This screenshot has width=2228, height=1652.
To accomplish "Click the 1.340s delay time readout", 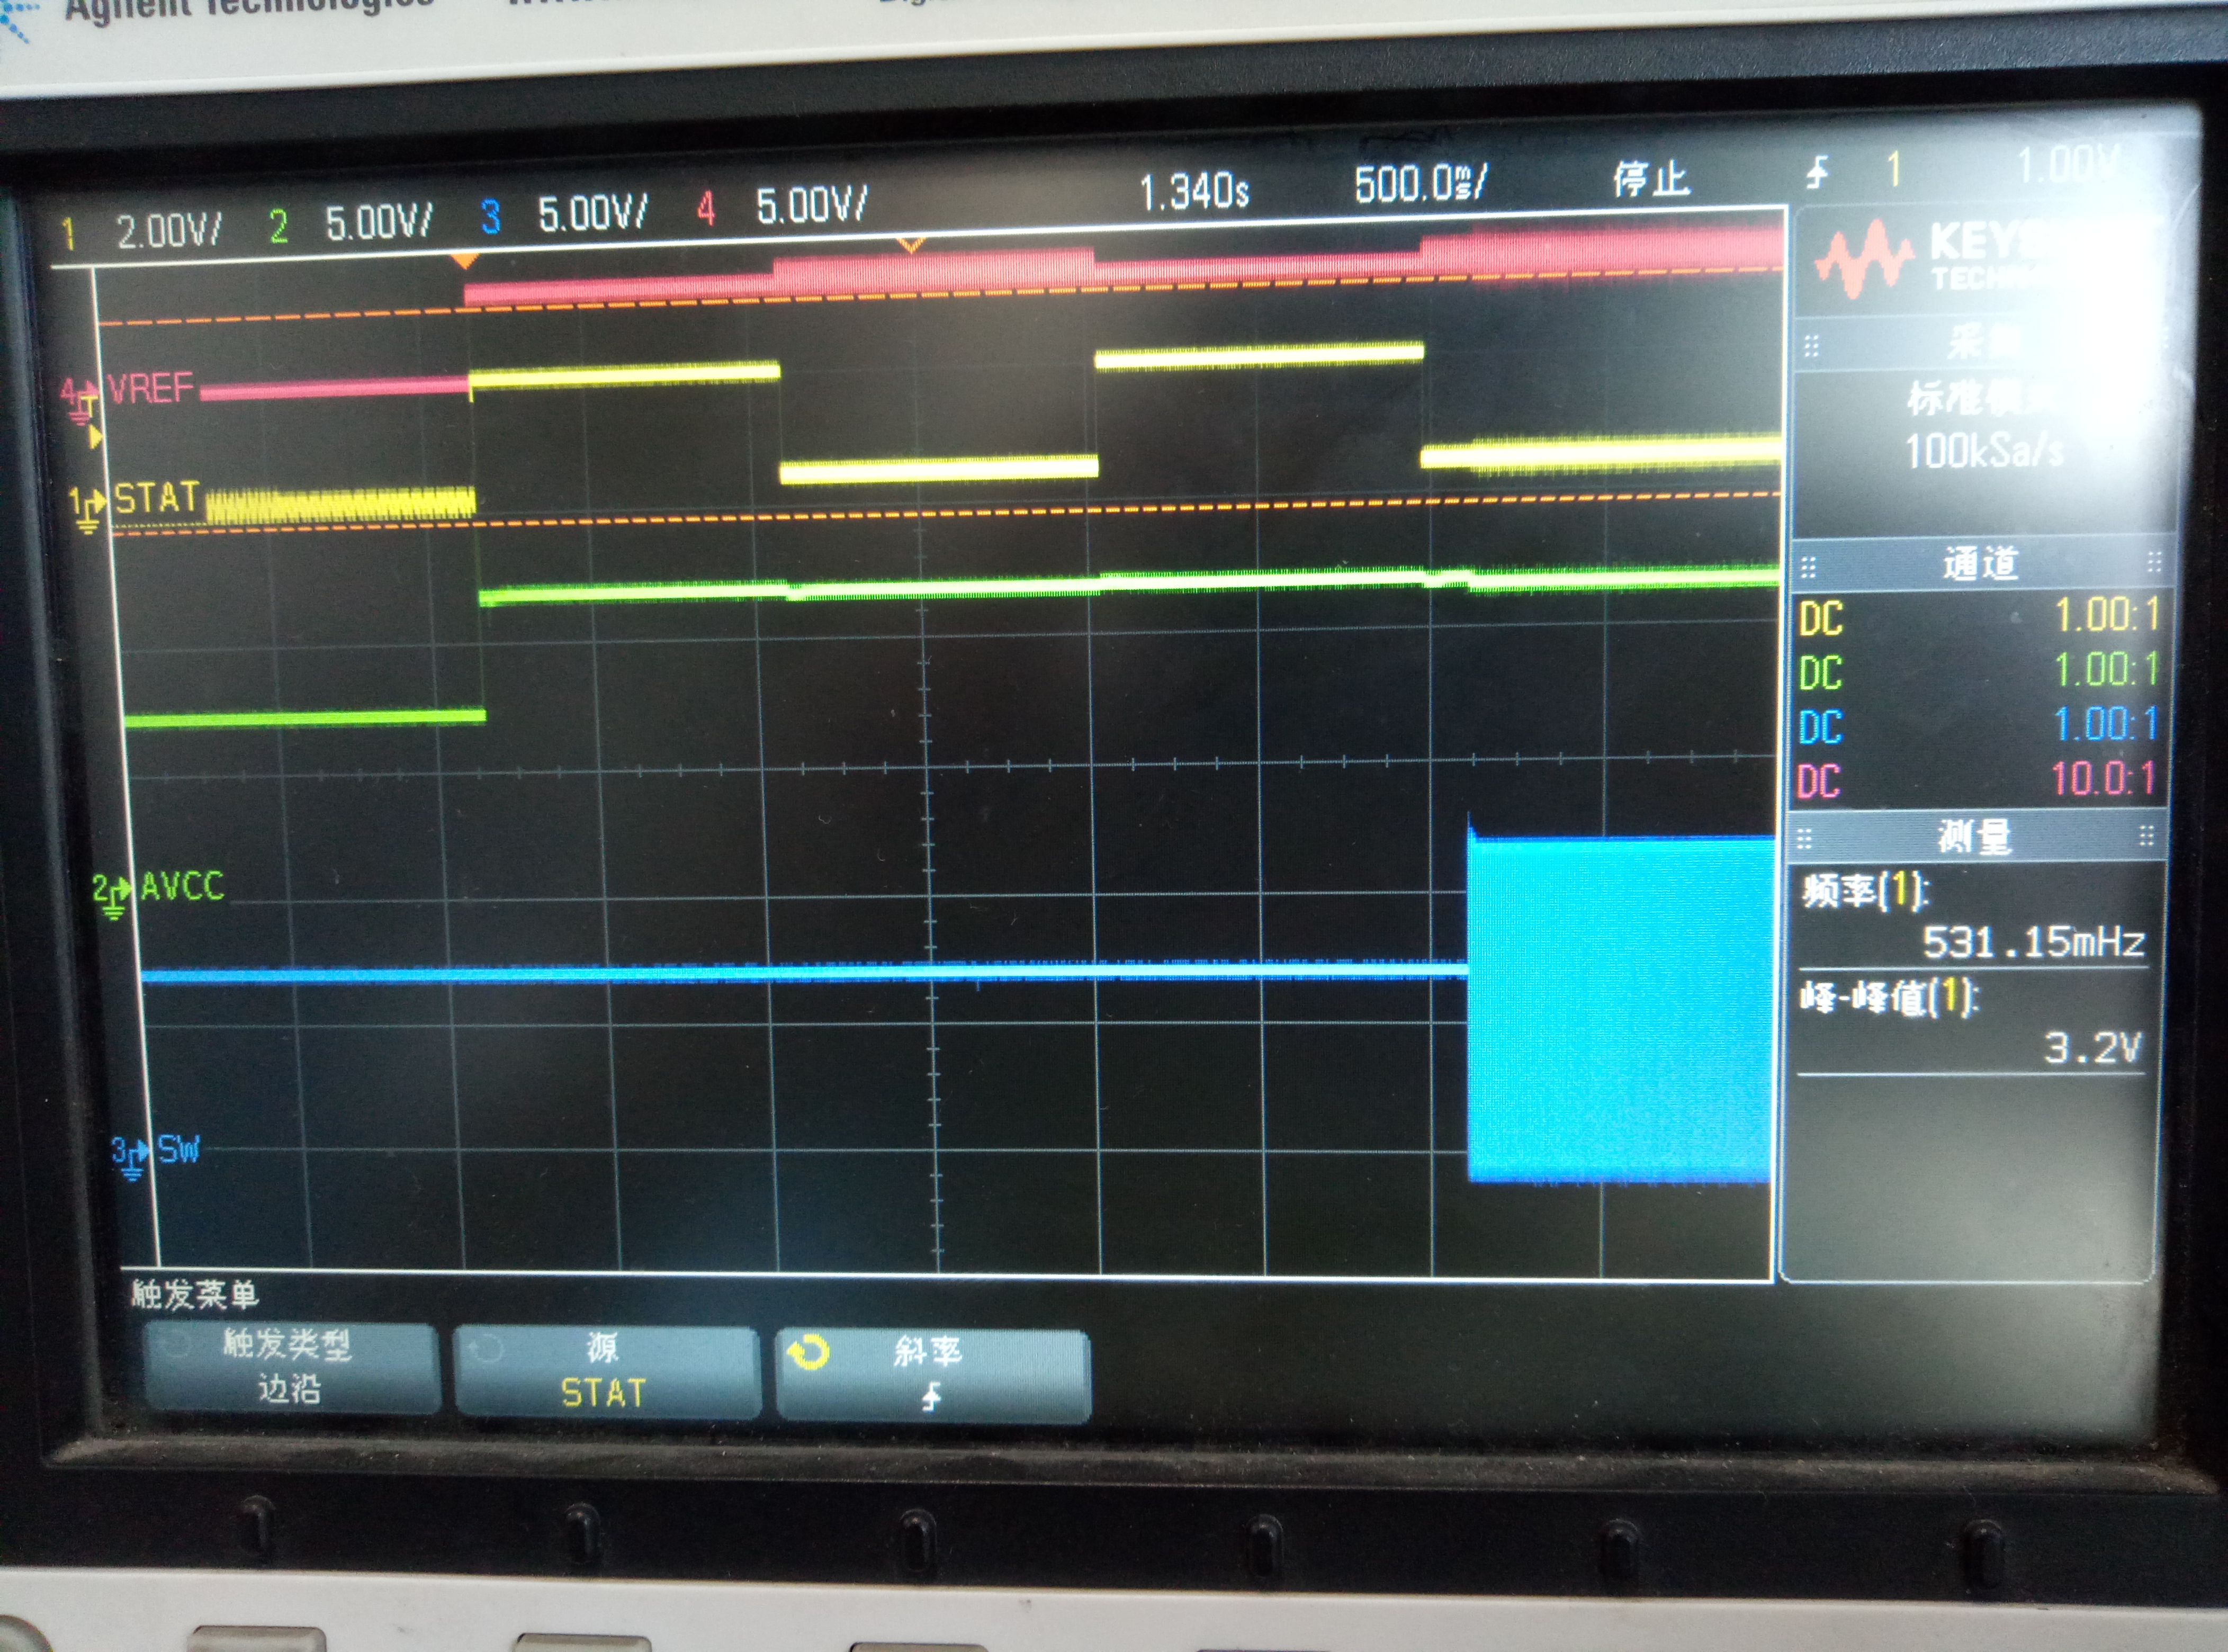I will tap(1194, 190).
